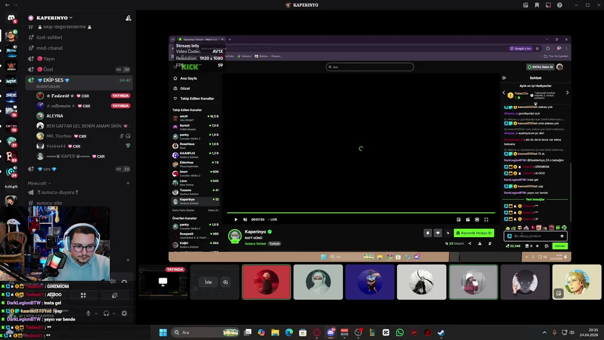Image resolution: width=604 pixels, height=340 pixels.
Task: Toggle noise suppression waveform icon
Action: pyautogui.click(x=113, y=282)
